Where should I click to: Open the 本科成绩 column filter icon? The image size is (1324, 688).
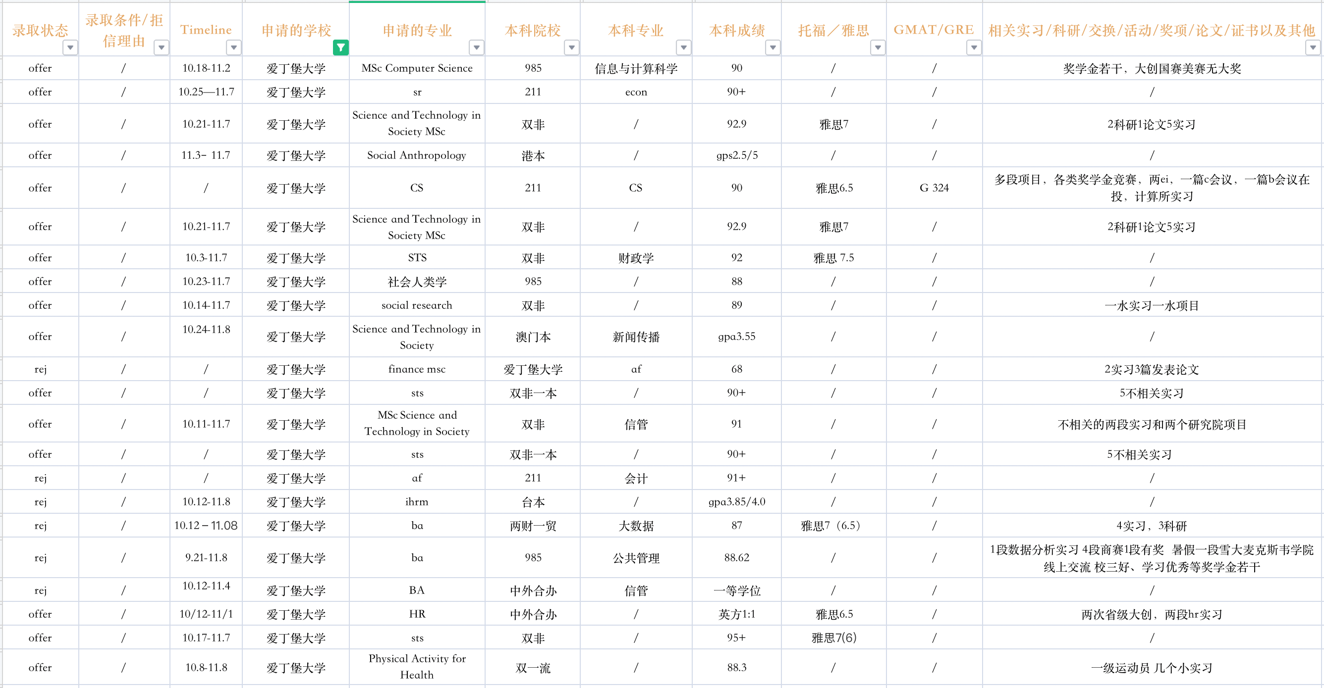click(773, 49)
